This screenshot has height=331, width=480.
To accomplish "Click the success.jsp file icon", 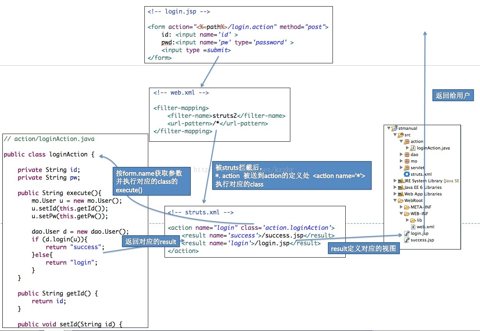I will click(407, 240).
